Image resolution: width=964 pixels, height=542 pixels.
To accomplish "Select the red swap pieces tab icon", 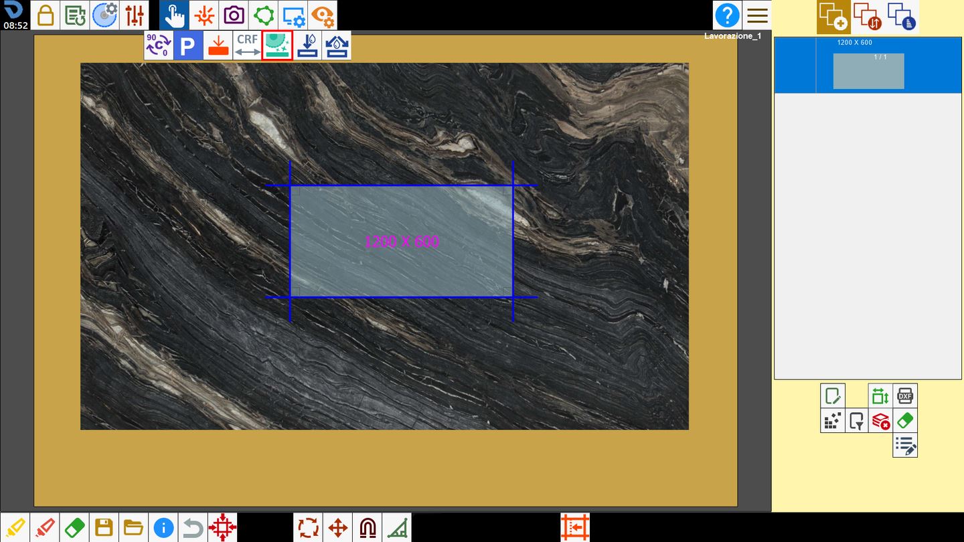I will (x=867, y=17).
